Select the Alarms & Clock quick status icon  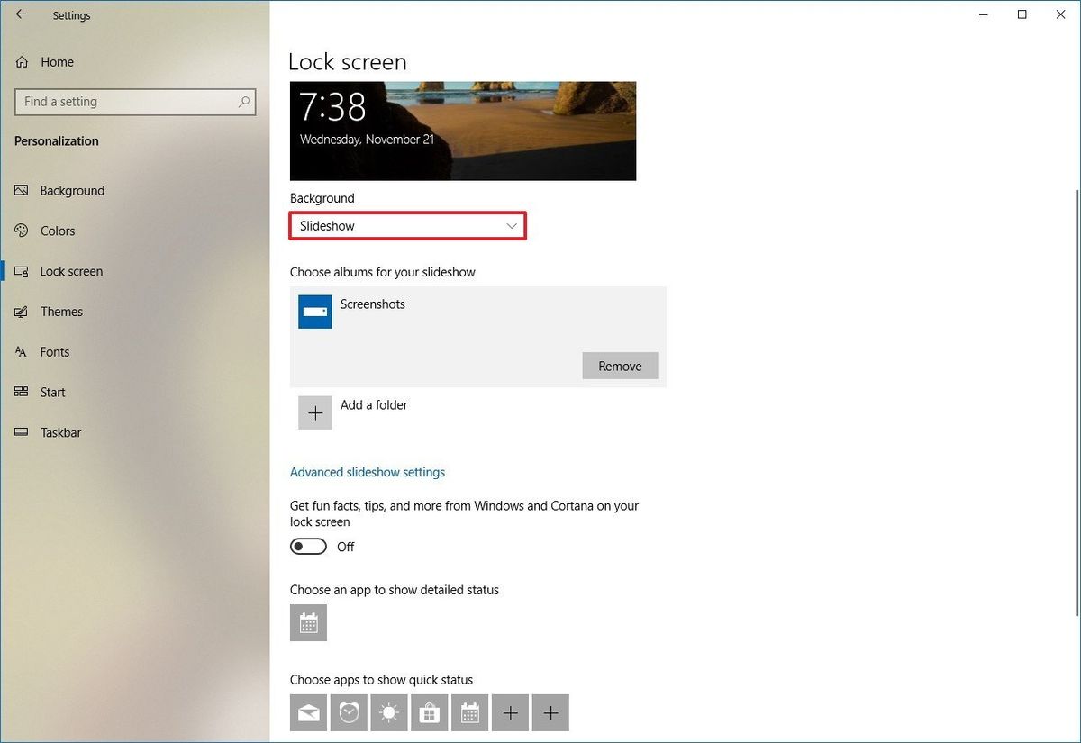coord(349,712)
